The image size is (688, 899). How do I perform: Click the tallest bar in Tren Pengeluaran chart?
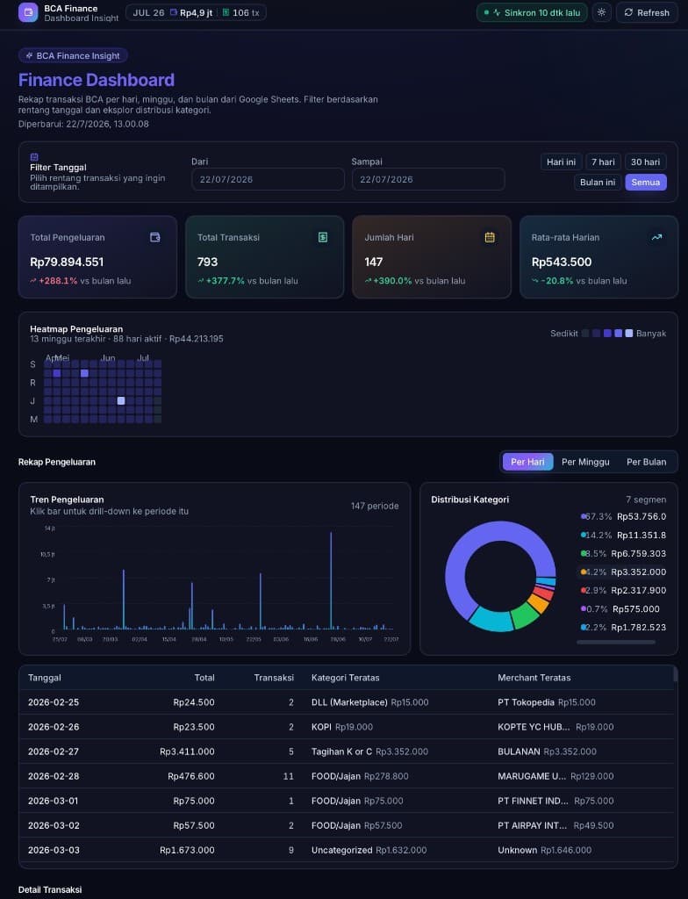(331, 580)
